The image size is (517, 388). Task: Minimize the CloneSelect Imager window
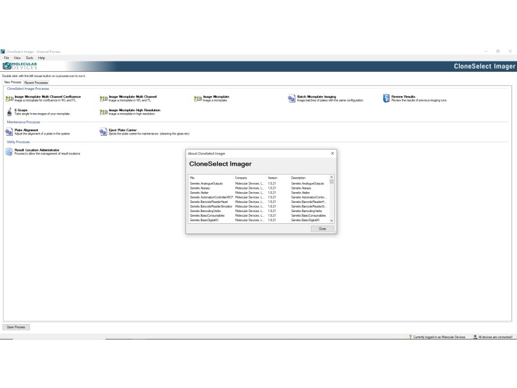coord(486,52)
